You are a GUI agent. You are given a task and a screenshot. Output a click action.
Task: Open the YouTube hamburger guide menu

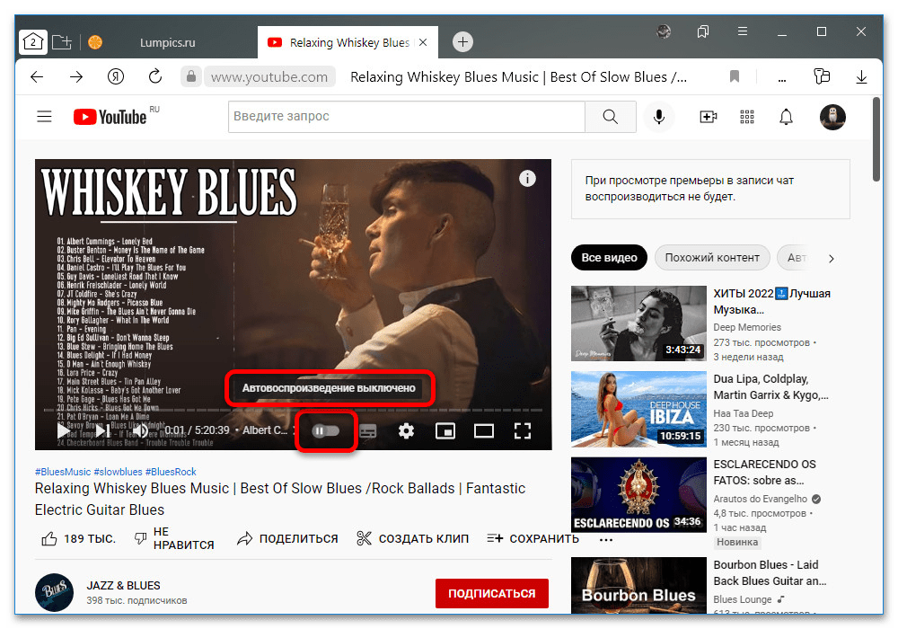tap(44, 117)
